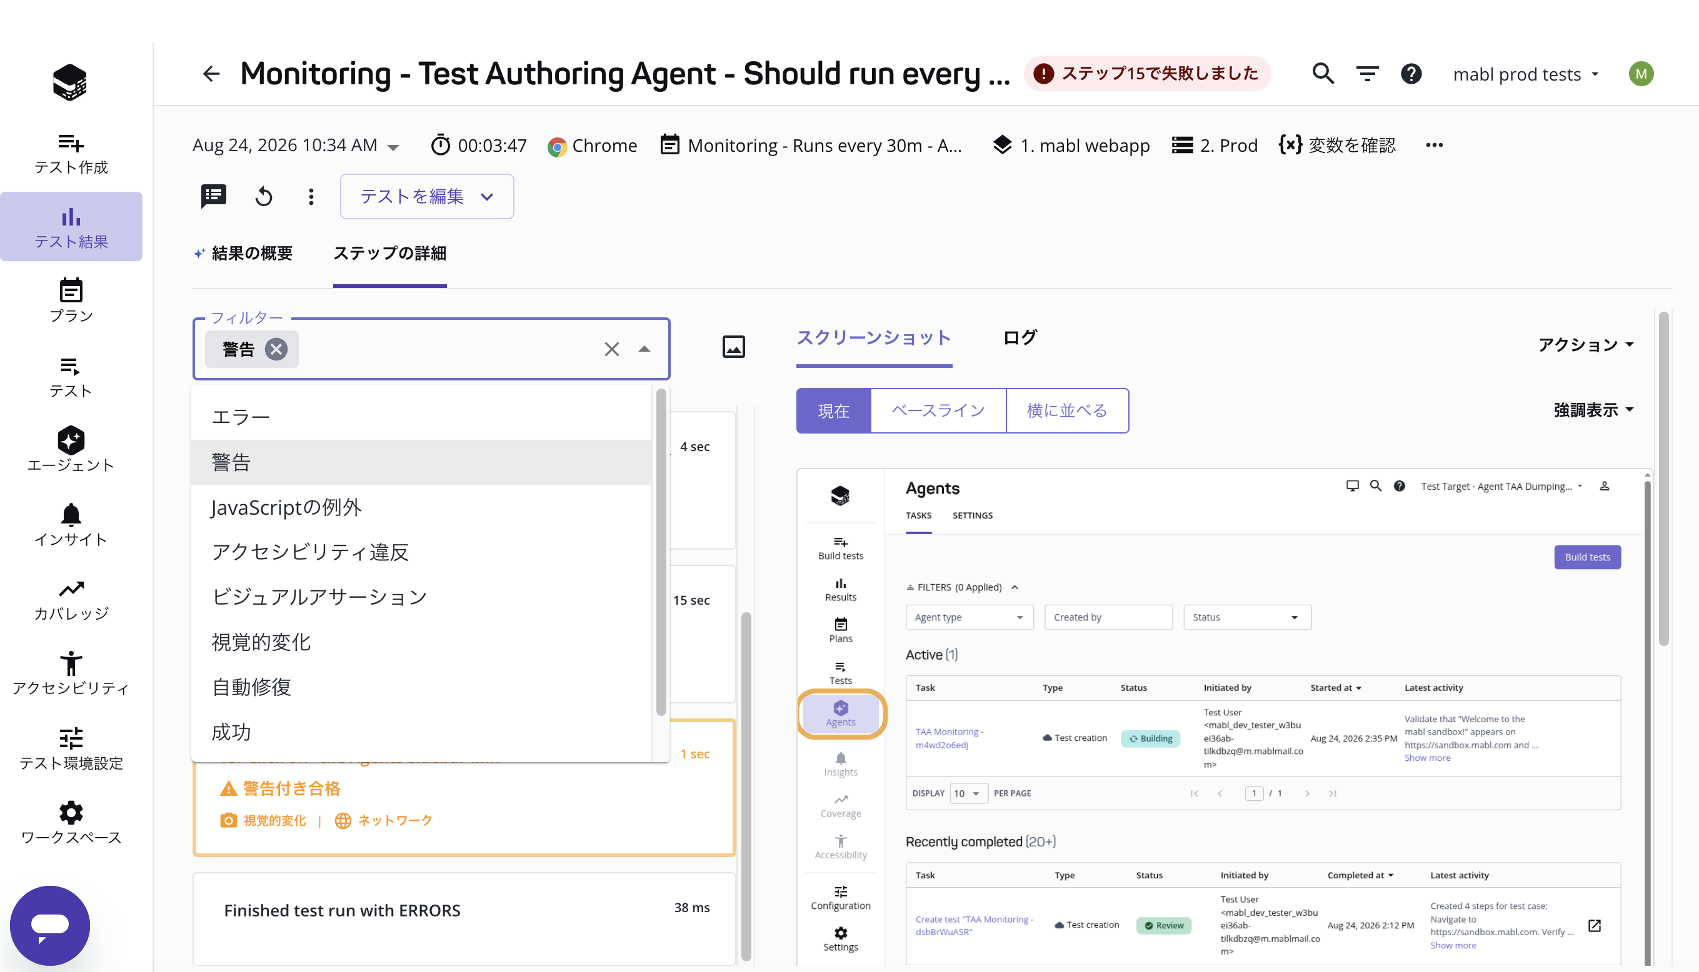1699x972 pixels.
Task: Expand the テストを編集 dropdown button
Action: click(x=427, y=196)
